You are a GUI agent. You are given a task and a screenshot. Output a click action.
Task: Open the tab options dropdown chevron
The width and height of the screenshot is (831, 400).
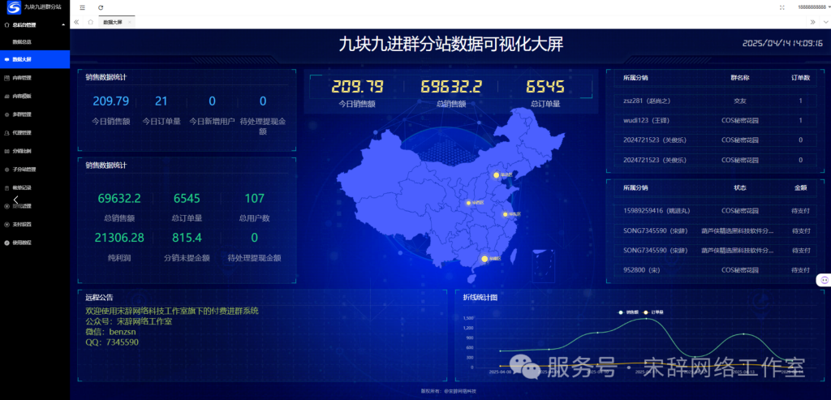tap(825, 22)
